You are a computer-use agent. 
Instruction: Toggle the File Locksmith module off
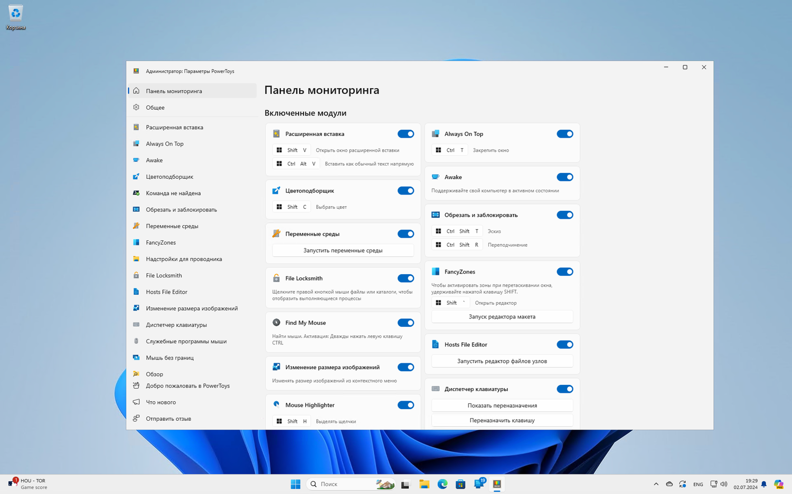tap(406, 278)
